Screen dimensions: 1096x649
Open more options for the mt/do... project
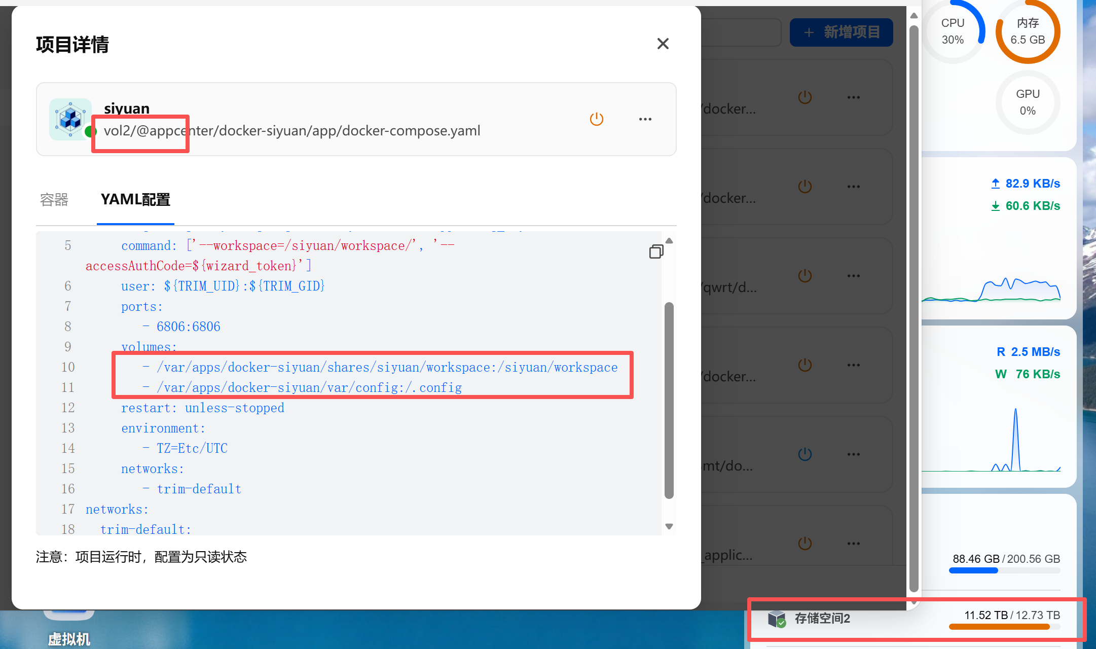tap(854, 454)
